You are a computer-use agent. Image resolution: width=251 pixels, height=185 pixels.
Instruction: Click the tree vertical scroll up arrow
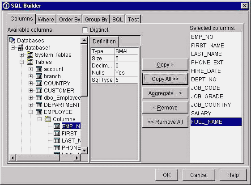click(x=84, y=40)
